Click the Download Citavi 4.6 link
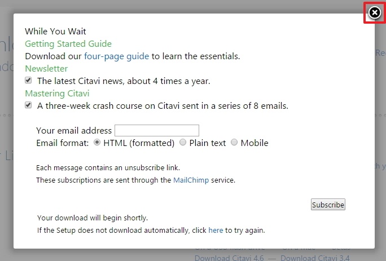Screen dimensions: 386x261 point(230,258)
